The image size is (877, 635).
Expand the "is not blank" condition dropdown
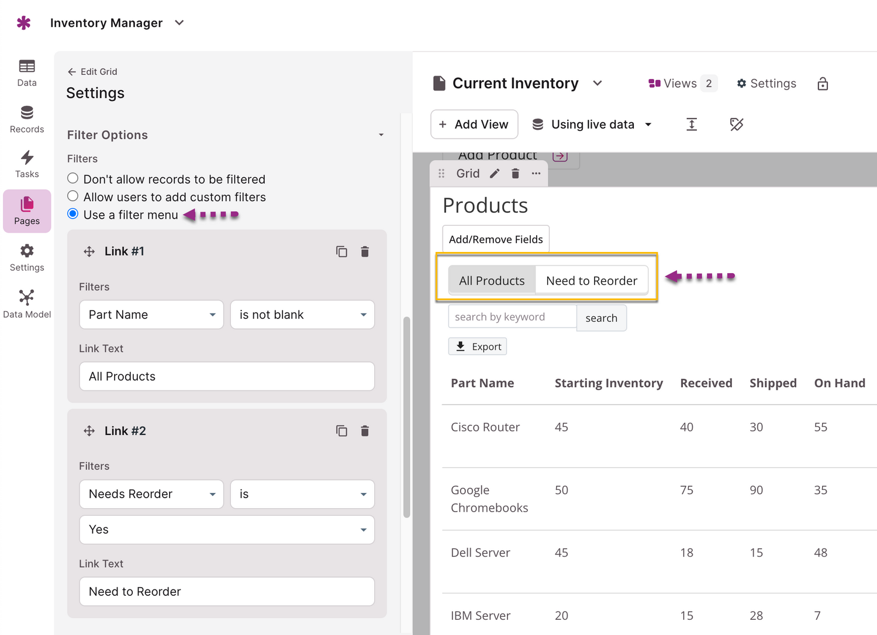coord(302,315)
